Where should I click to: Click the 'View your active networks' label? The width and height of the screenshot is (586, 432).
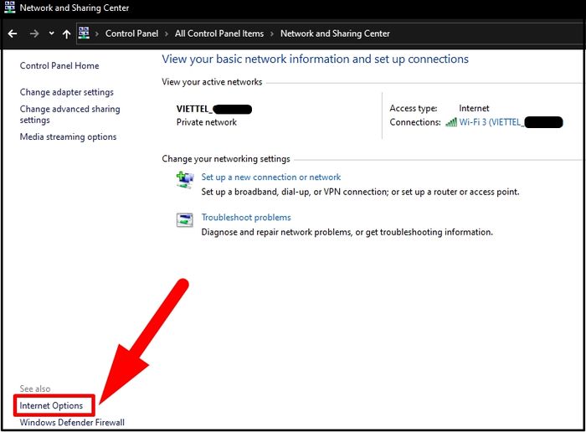pos(212,82)
